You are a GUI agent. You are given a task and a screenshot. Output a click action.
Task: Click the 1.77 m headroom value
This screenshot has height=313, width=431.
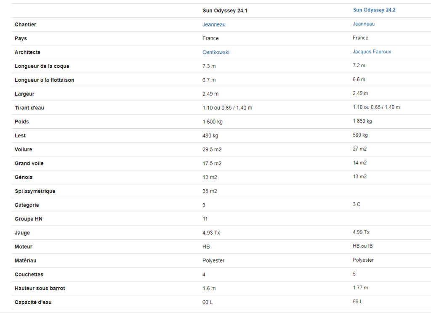[360, 288]
